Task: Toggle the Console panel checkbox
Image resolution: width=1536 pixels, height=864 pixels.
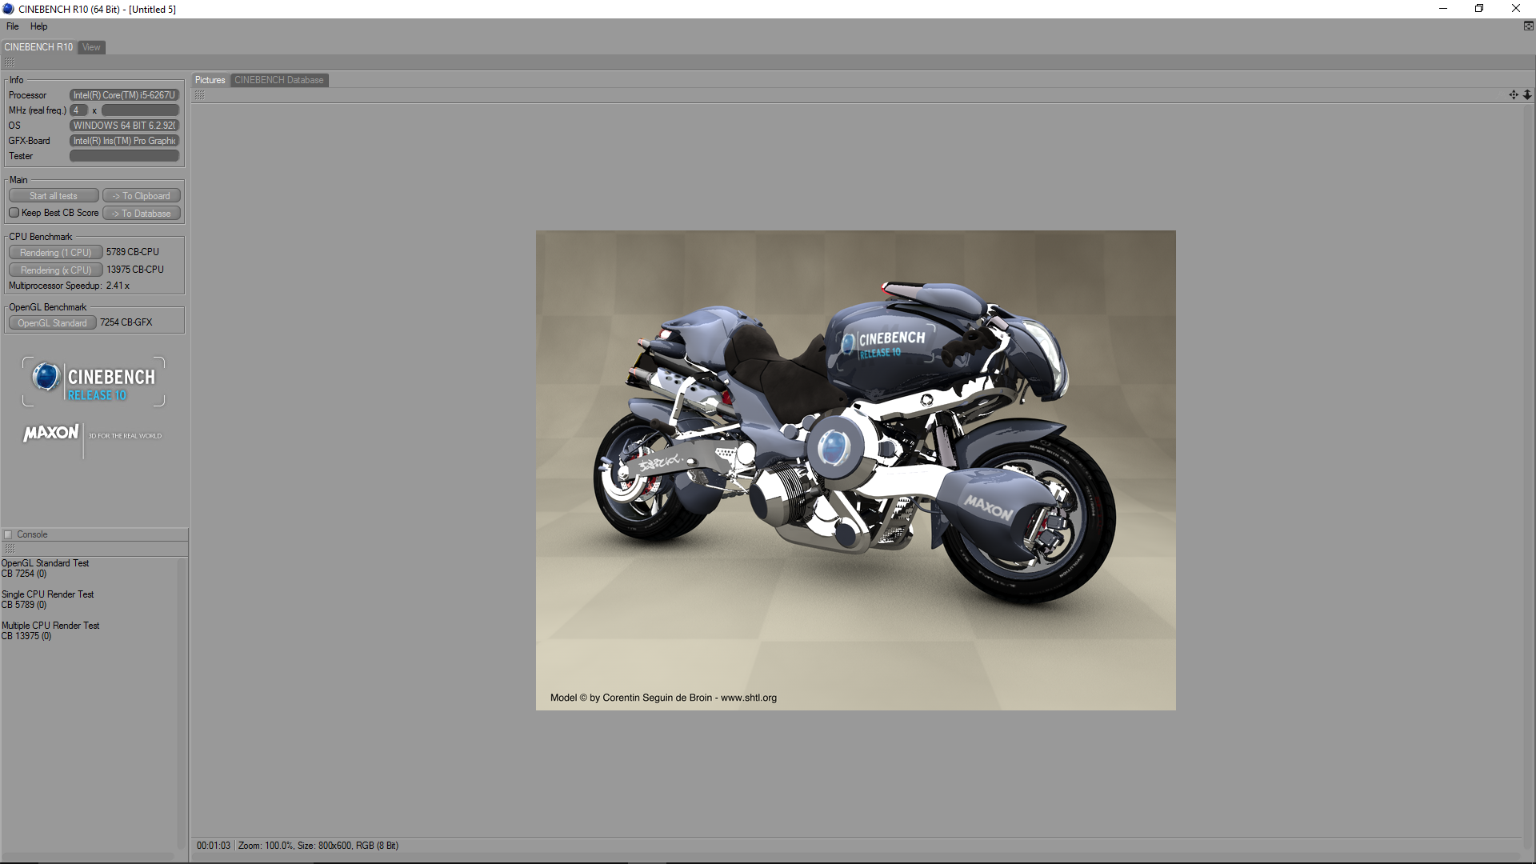Action: coord(9,534)
